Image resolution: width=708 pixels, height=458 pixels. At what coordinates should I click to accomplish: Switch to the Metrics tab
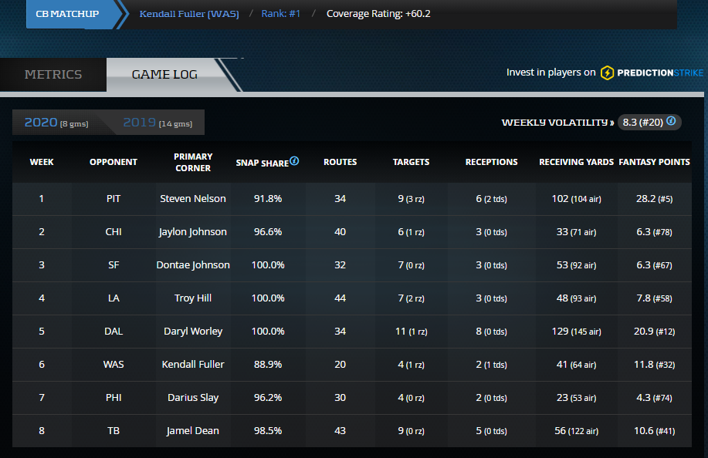[53, 75]
